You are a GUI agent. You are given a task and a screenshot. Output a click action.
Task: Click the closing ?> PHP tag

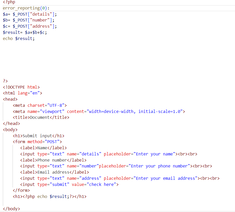pos(5,81)
